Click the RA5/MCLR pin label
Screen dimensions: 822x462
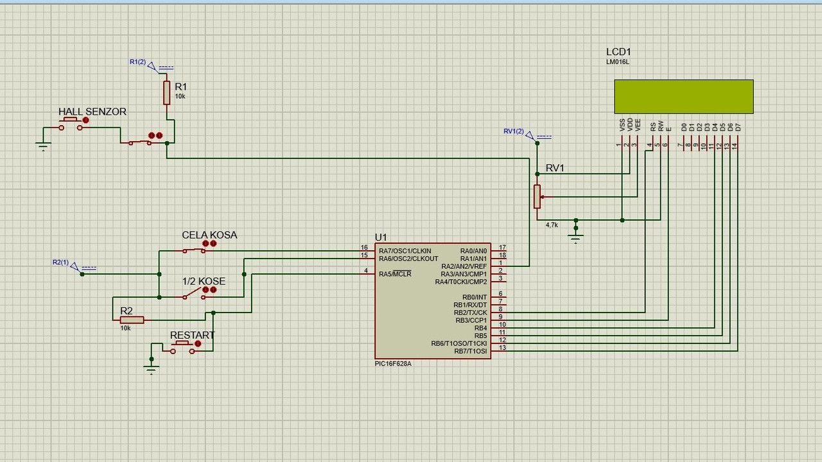point(395,274)
